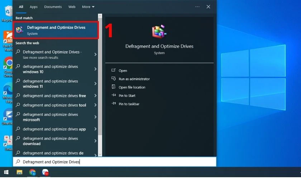Open Defragment and Optimize Drives best match
Viewport: 301px width, 179px height.
(x=56, y=30)
